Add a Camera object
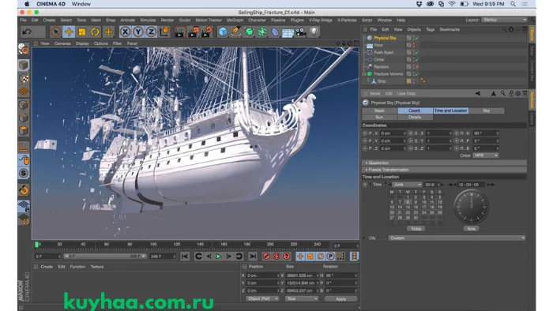 pos(301,32)
